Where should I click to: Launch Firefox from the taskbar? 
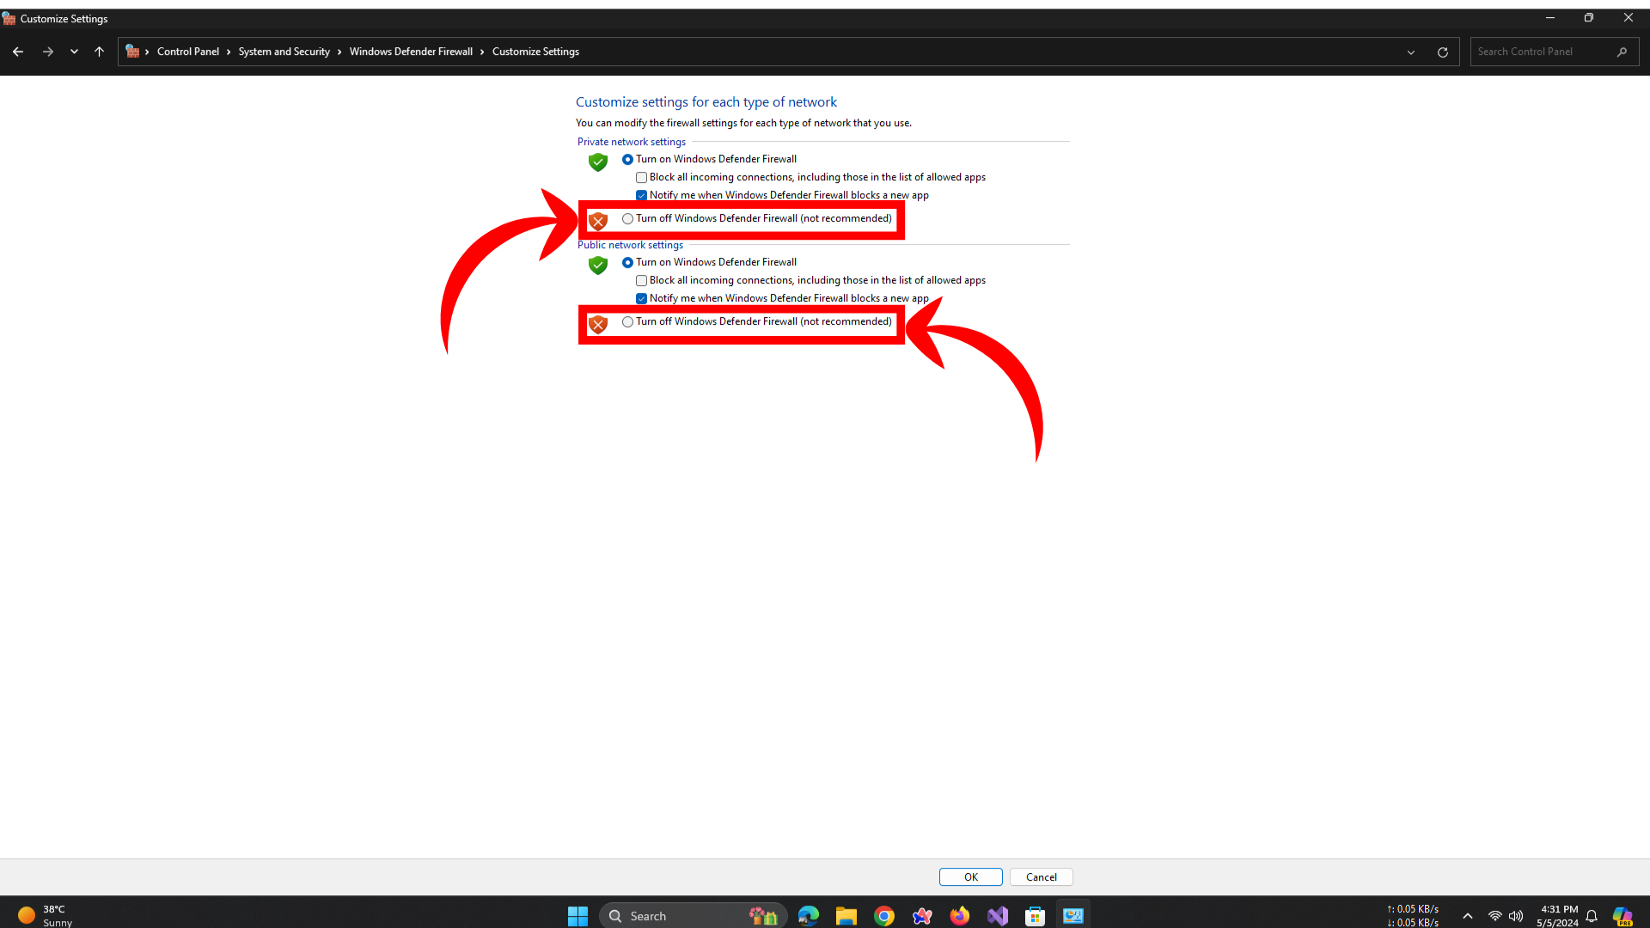pyautogui.click(x=960, y=916)
